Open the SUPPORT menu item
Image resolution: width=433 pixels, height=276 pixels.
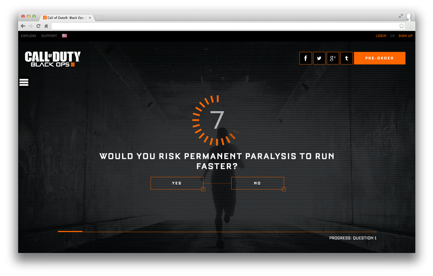(49, 36)
